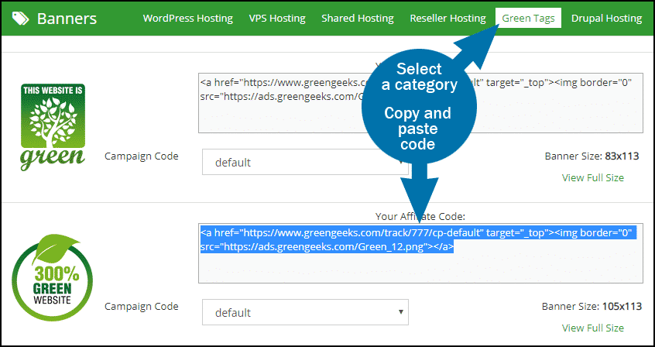Click the highlighted Green_12.png affiliate code
This screenshot has width=655, height=347.
(418, 239)
